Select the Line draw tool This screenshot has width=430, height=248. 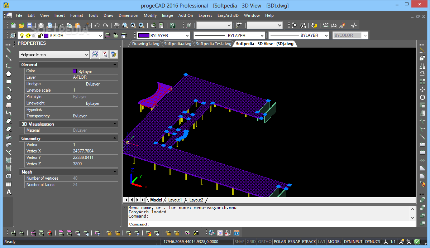pyautogui.click(x=9, y=50)
